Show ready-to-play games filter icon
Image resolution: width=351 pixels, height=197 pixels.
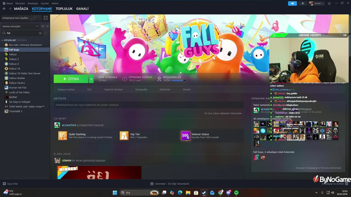[x=47, y=26]
